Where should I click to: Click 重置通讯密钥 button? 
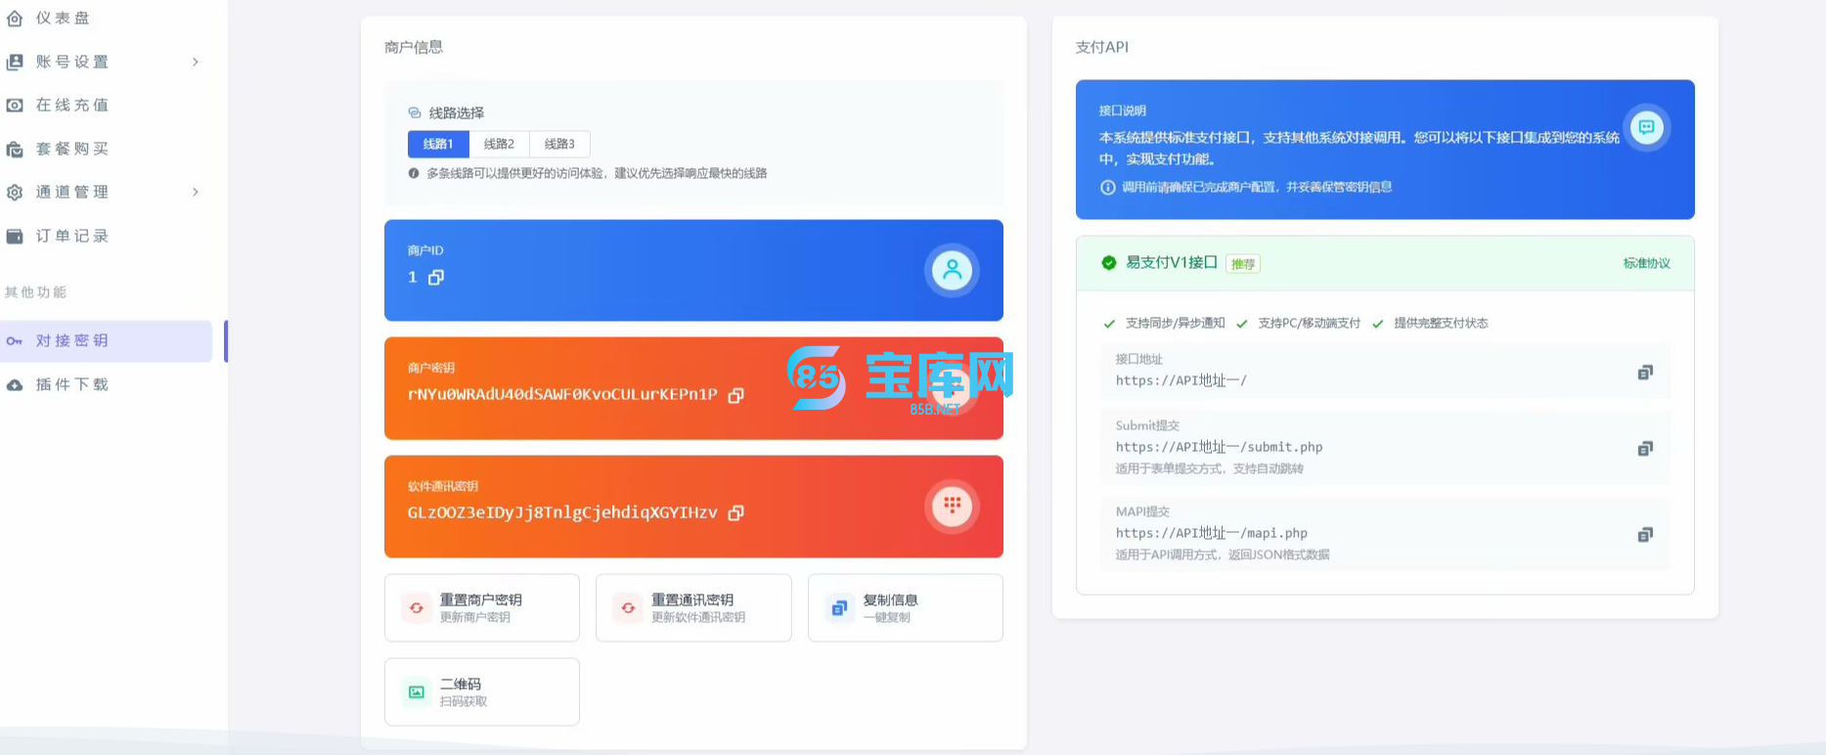pos(693,607)
